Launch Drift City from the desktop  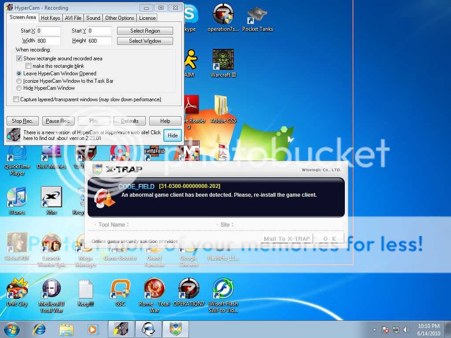17,289
